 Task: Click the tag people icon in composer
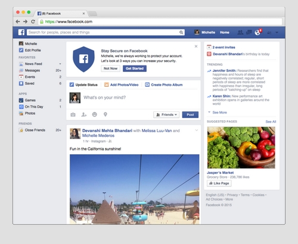pyautogui.click(x=84, y=115)
